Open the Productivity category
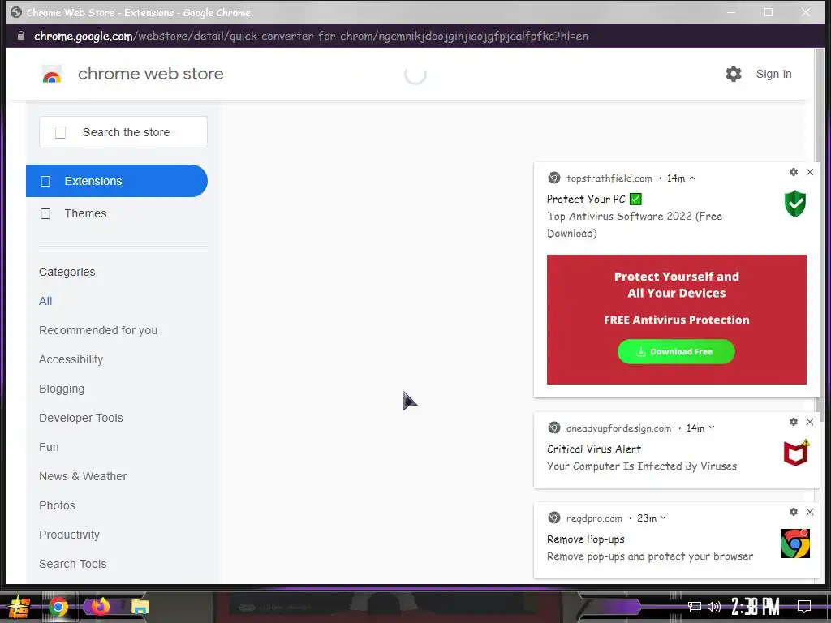 tap(69, 534)
